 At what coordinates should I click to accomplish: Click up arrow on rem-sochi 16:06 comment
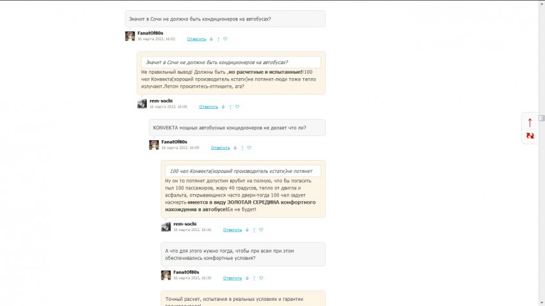[x=230, y=106]
